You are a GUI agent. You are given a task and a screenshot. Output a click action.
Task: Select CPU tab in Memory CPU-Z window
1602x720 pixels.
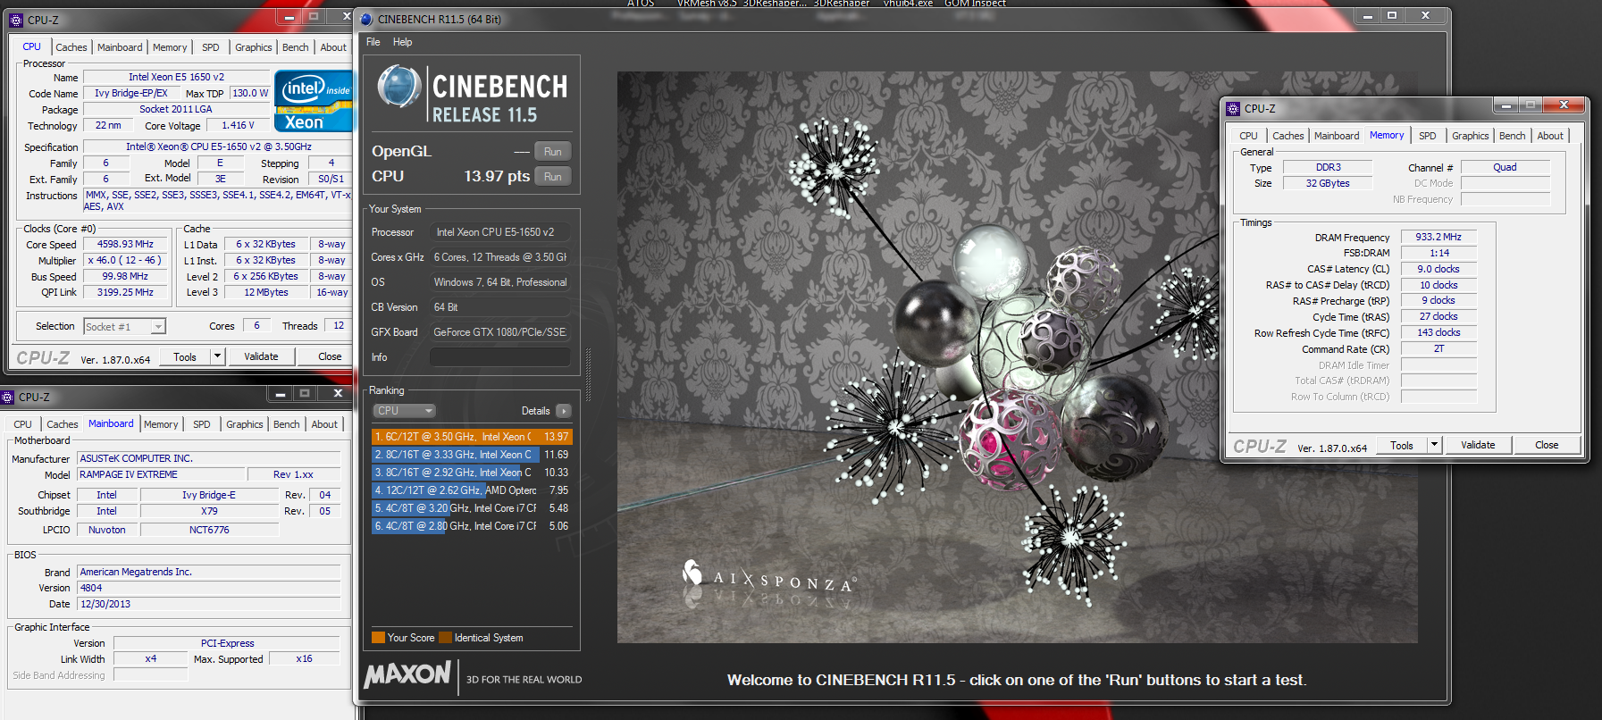coord(1249,136)
